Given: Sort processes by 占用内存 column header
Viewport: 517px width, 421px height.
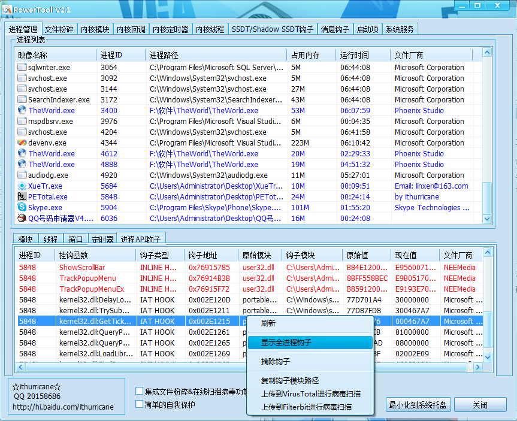Looking at the screenshot, I should point(312,55).
